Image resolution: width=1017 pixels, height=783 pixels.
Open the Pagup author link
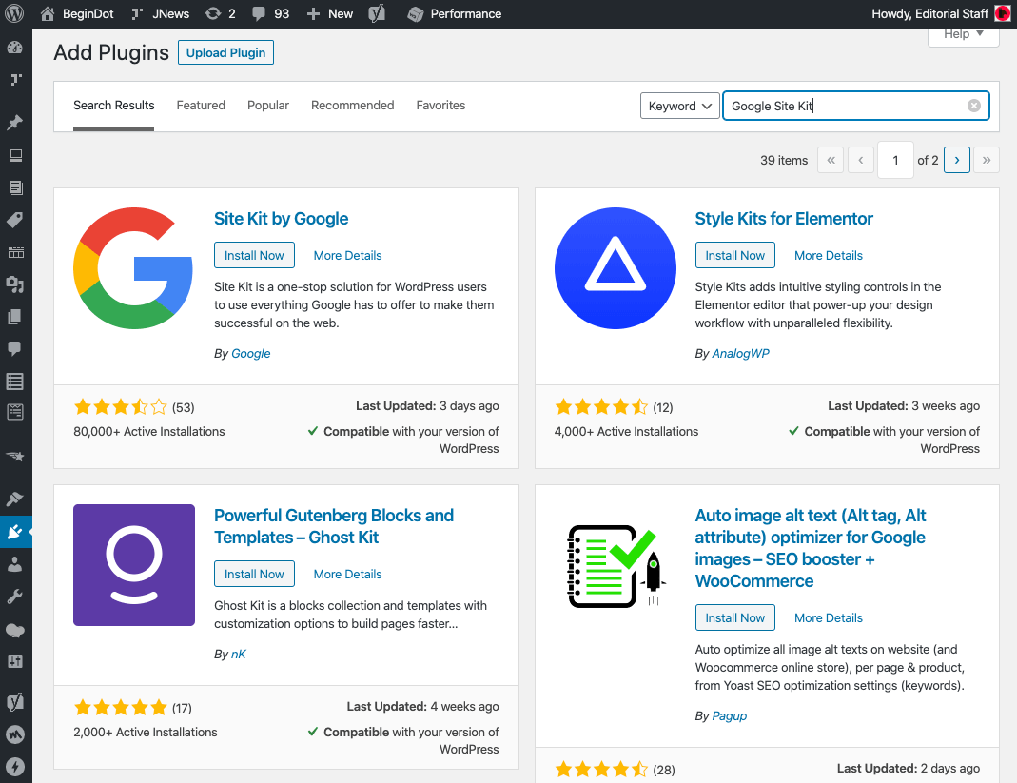[730, 716]
